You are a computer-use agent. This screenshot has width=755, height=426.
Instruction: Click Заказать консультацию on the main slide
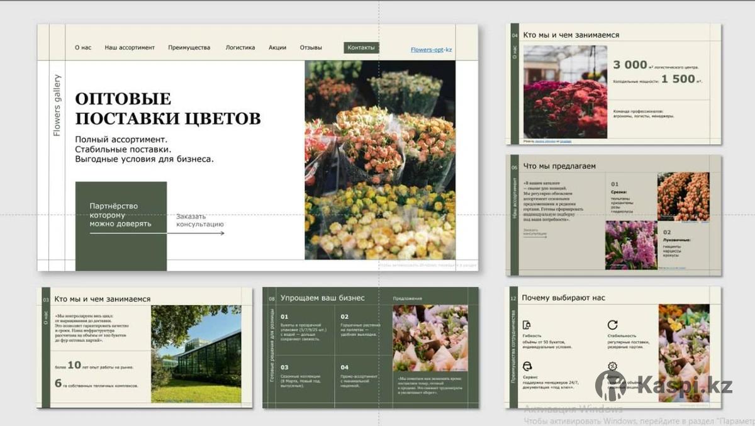coord(199,220)
